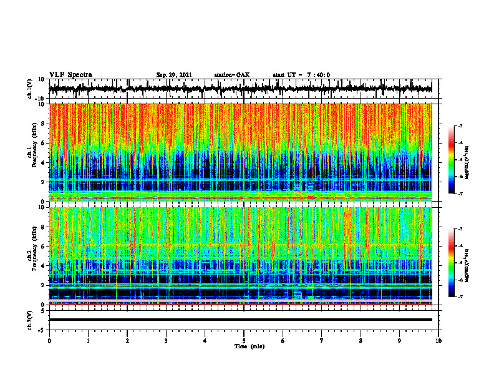
Task: Click the "-4" tick on ch.2 color bar
Action: coord(460,246)
